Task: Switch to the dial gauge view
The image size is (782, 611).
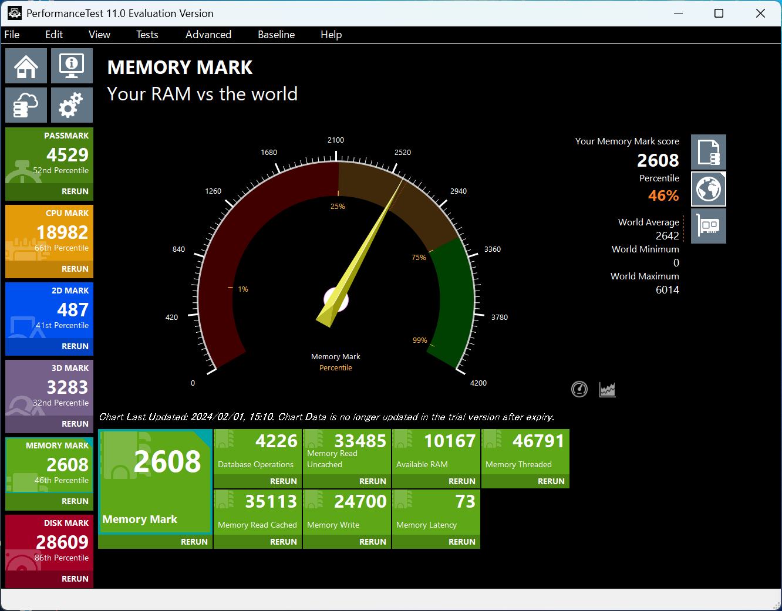Action: [579, 389]
